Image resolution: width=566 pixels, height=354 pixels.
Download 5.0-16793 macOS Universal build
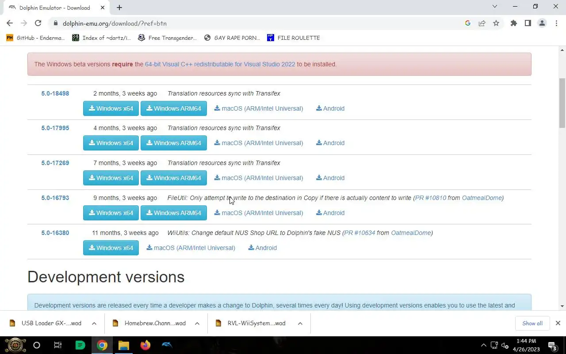(259, 213)
